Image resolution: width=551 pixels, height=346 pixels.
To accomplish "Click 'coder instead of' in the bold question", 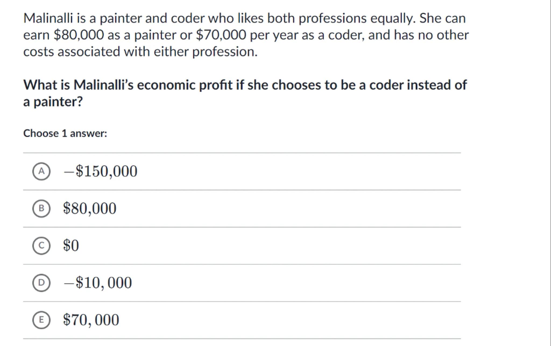I will tap(418, 85).
